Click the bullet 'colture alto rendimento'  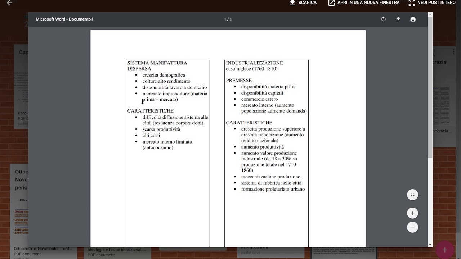click(x=166, y=81)
